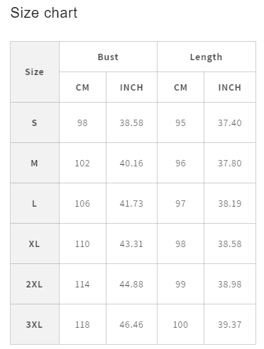Screen dimensions: 264x349
Task: Click the Size header cell
Action: click(x=35, y=72)
